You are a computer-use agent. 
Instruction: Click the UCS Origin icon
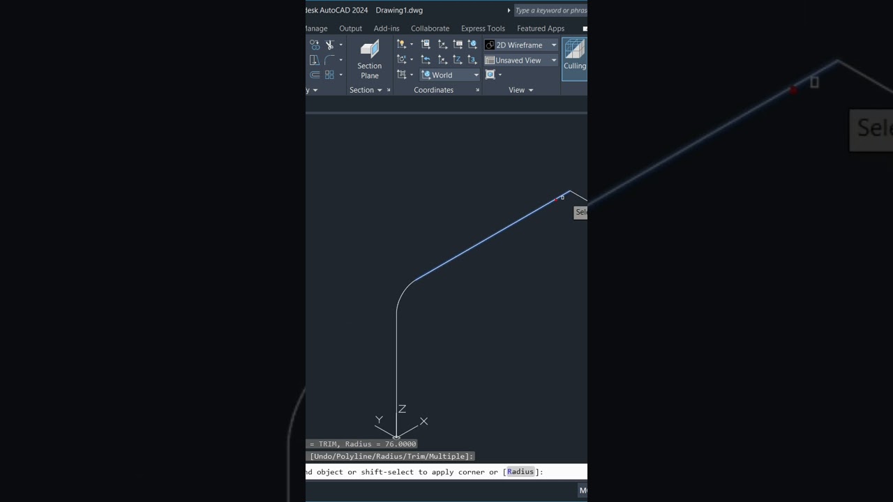tap(442, 44)
